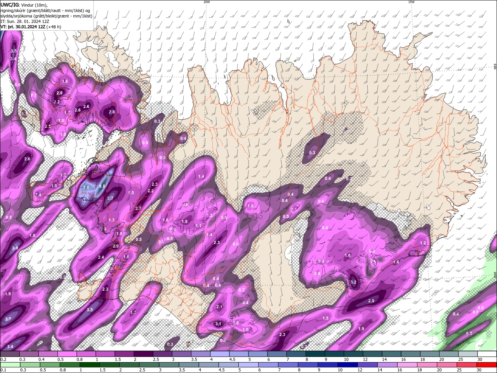497x373 pixels.
Task: Pick darkest green rain swatch between 1 and 1.5
Action: (x=89, y=365)
